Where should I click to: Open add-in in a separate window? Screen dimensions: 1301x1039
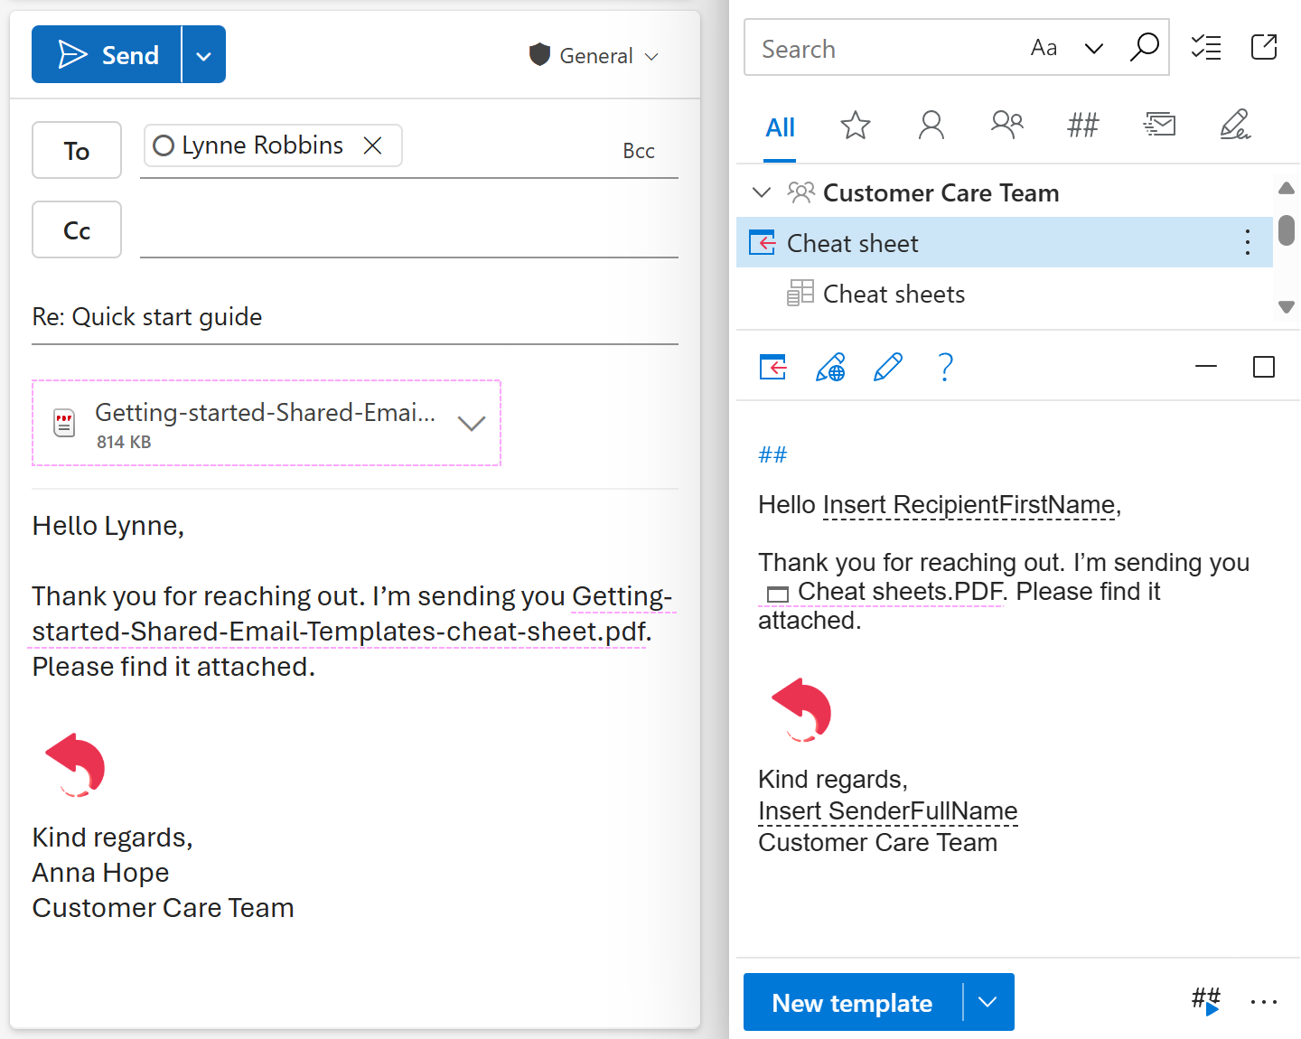1264,47
